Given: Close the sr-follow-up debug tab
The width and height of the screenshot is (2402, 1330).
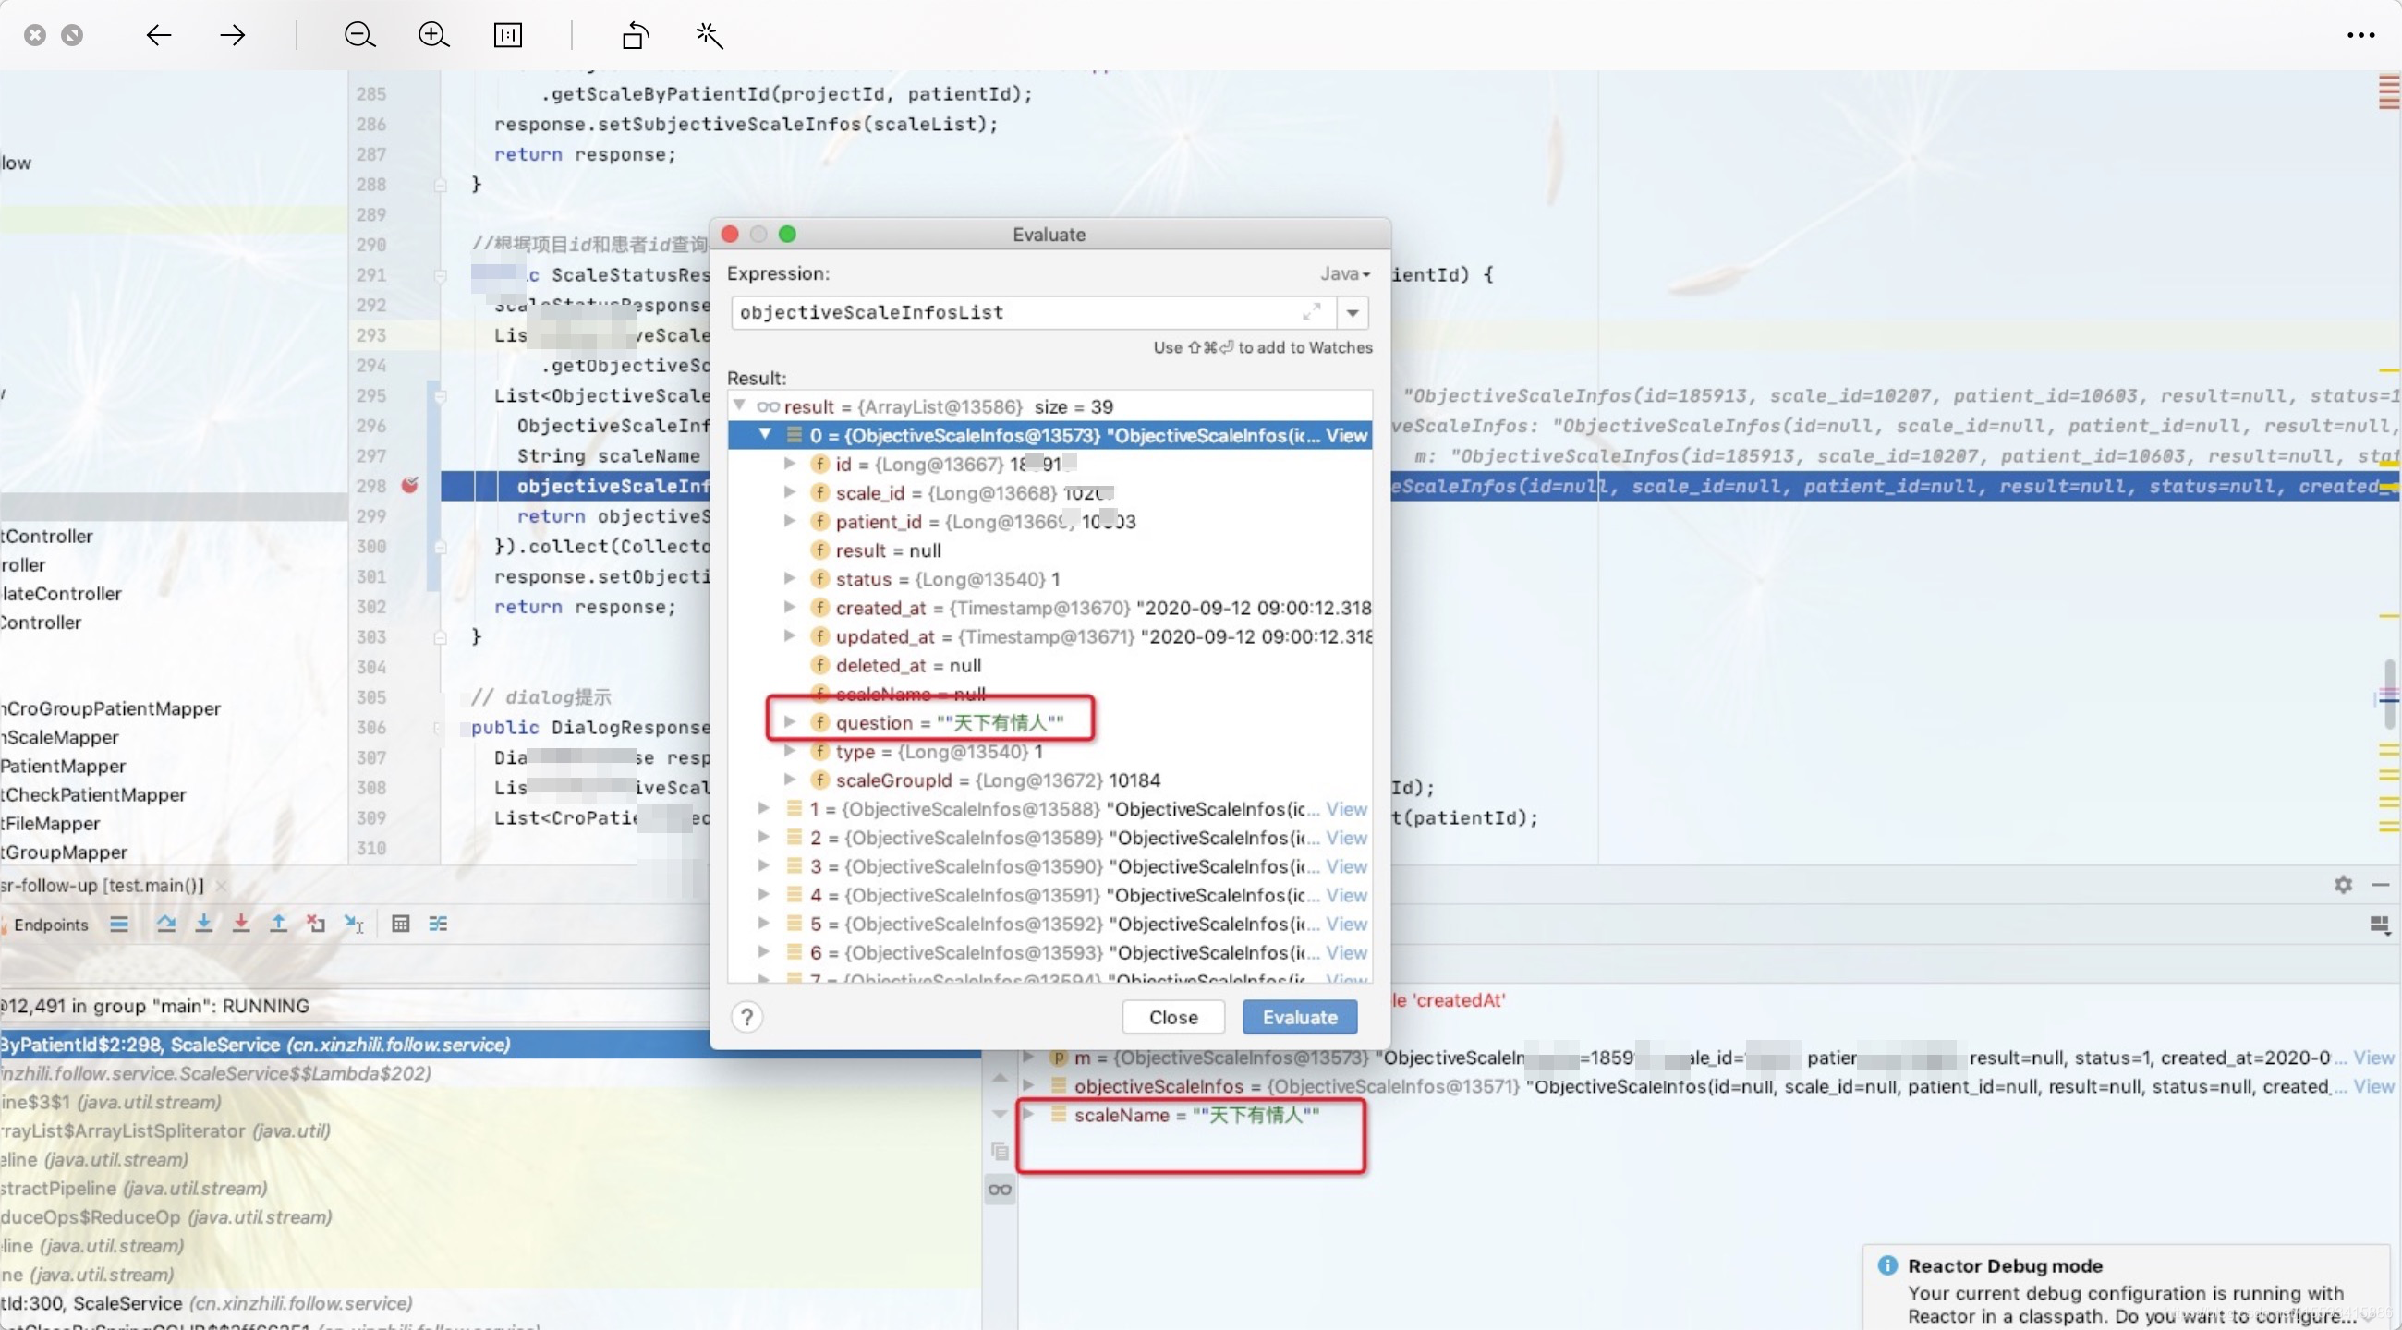Looking at the screenshot, I should [x=221, y=887].
